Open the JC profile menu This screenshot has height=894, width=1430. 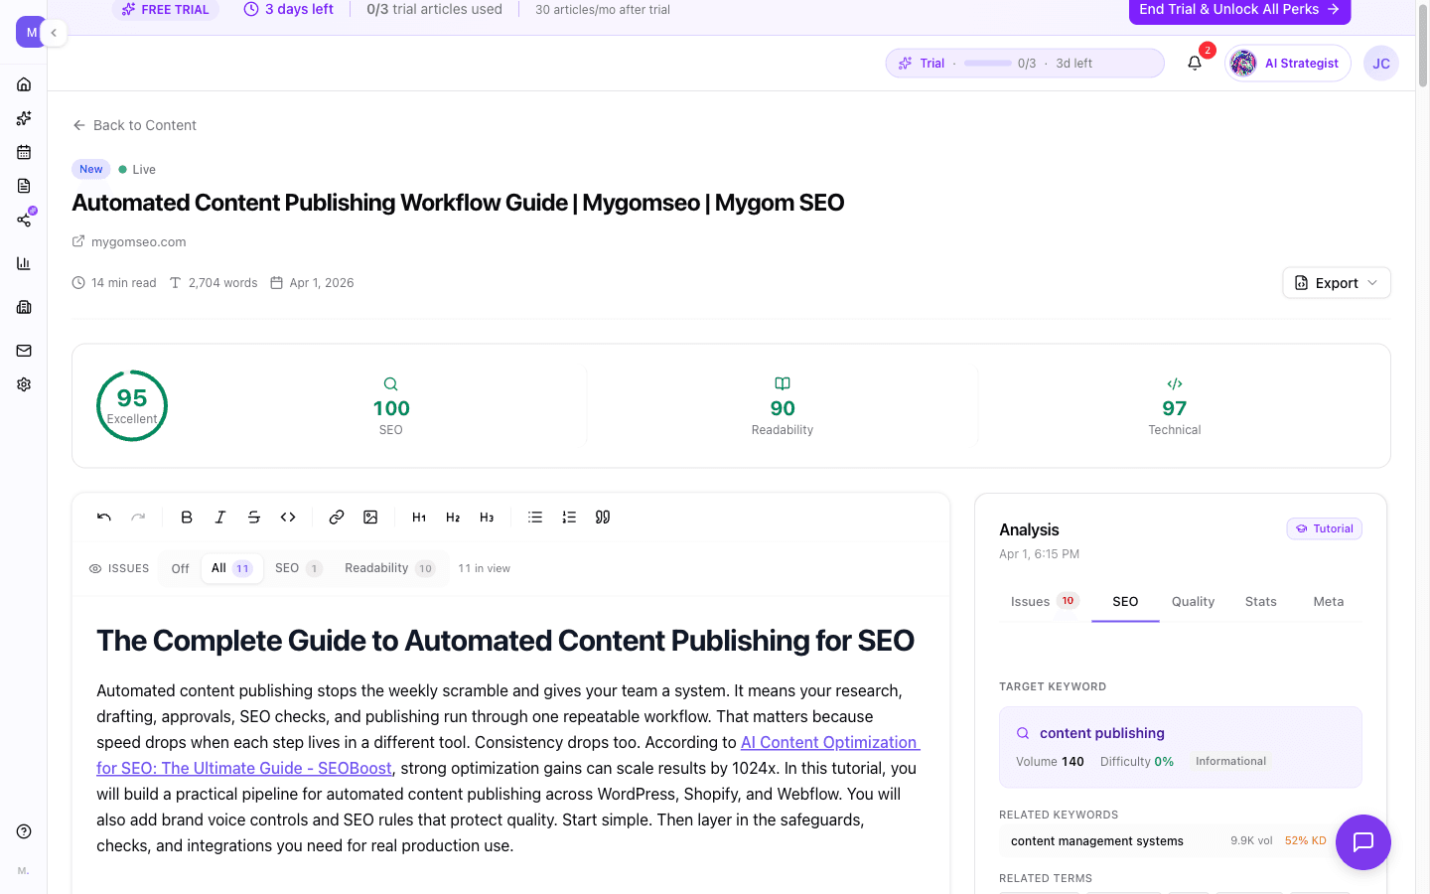coord(1380,63)
